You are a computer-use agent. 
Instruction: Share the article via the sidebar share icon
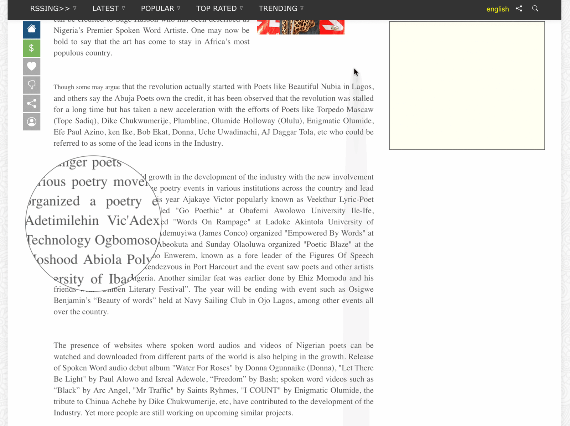coord(31,103)
